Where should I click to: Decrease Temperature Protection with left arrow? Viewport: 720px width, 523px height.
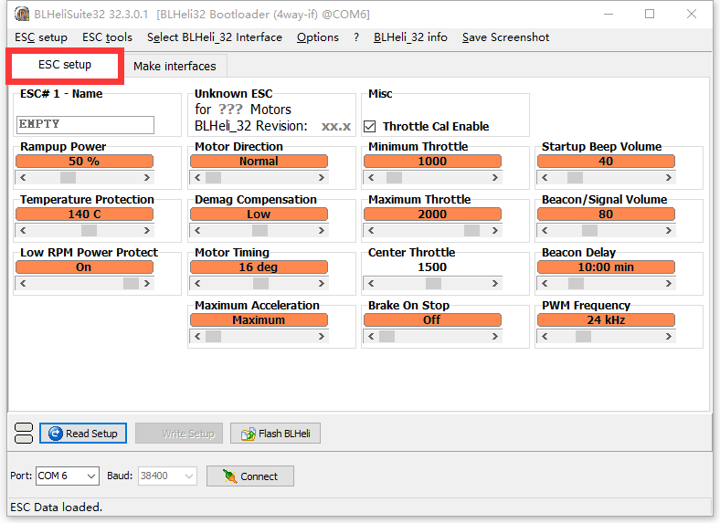point(23,230)
